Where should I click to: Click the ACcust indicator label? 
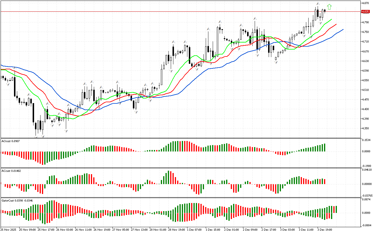click(10, 171)
